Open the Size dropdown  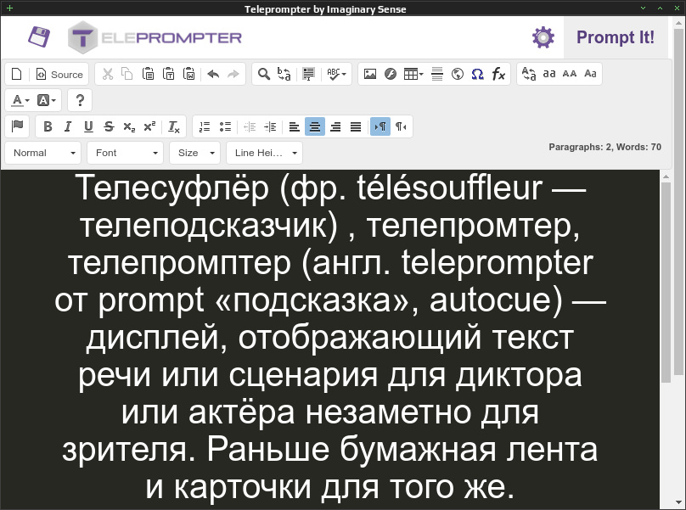coord(195,153)
